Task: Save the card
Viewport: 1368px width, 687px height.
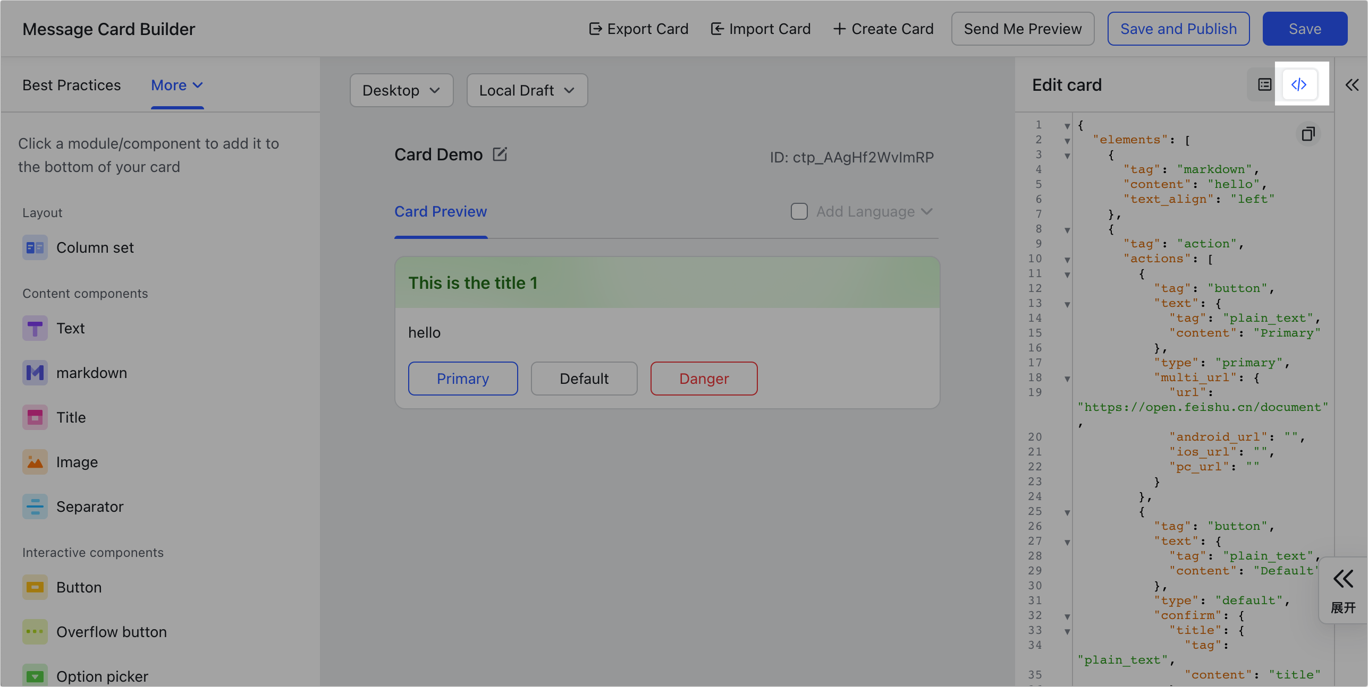Action: pos(1305,29)
